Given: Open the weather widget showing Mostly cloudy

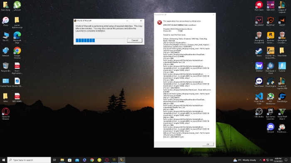Looking at the screenshot, I should tap(244, 160).
